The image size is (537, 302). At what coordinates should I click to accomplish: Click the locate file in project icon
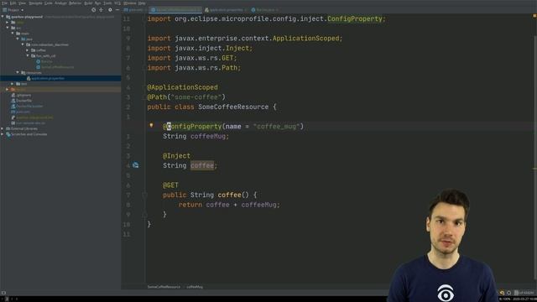click(93, 10)
